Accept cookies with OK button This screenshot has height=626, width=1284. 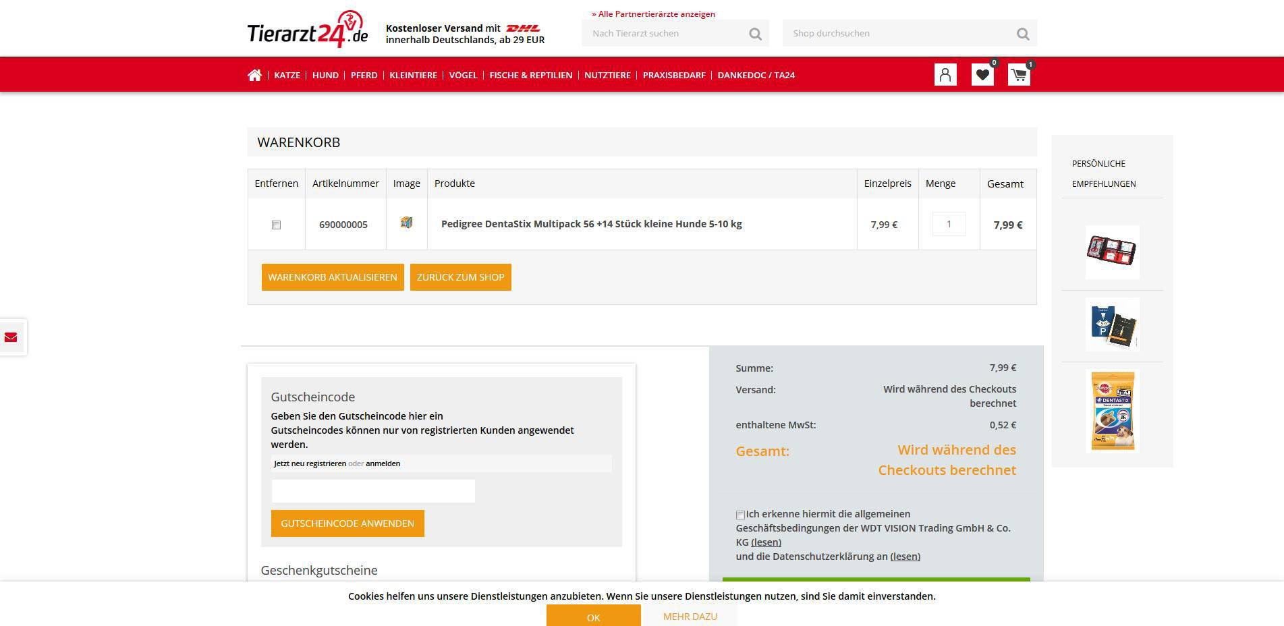tap(593, 616)
